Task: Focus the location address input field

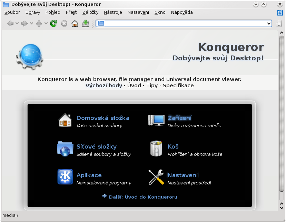Action: tap(184, 23)
